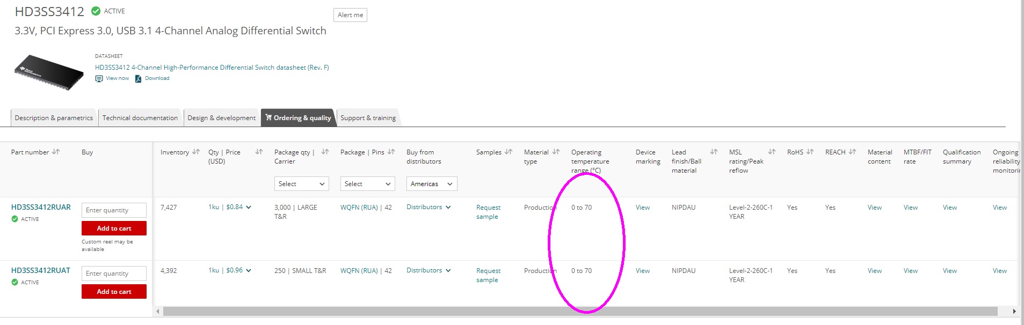Sort the Material type column
This screenshot has height=325, width=1024.
(556, 152)
